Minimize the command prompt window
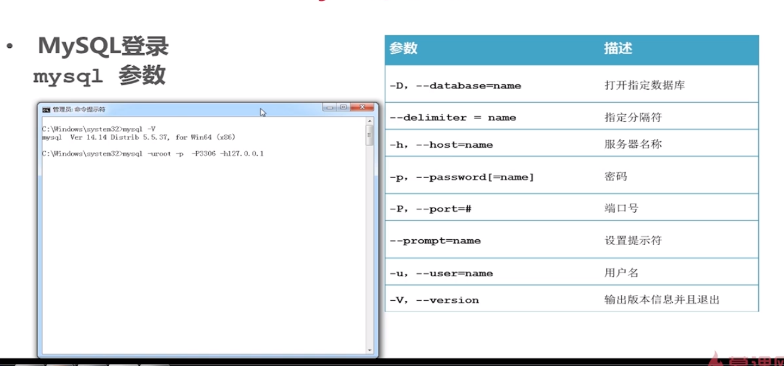The width and height of the screenshot is (784, 366). (x=330, y=107)
